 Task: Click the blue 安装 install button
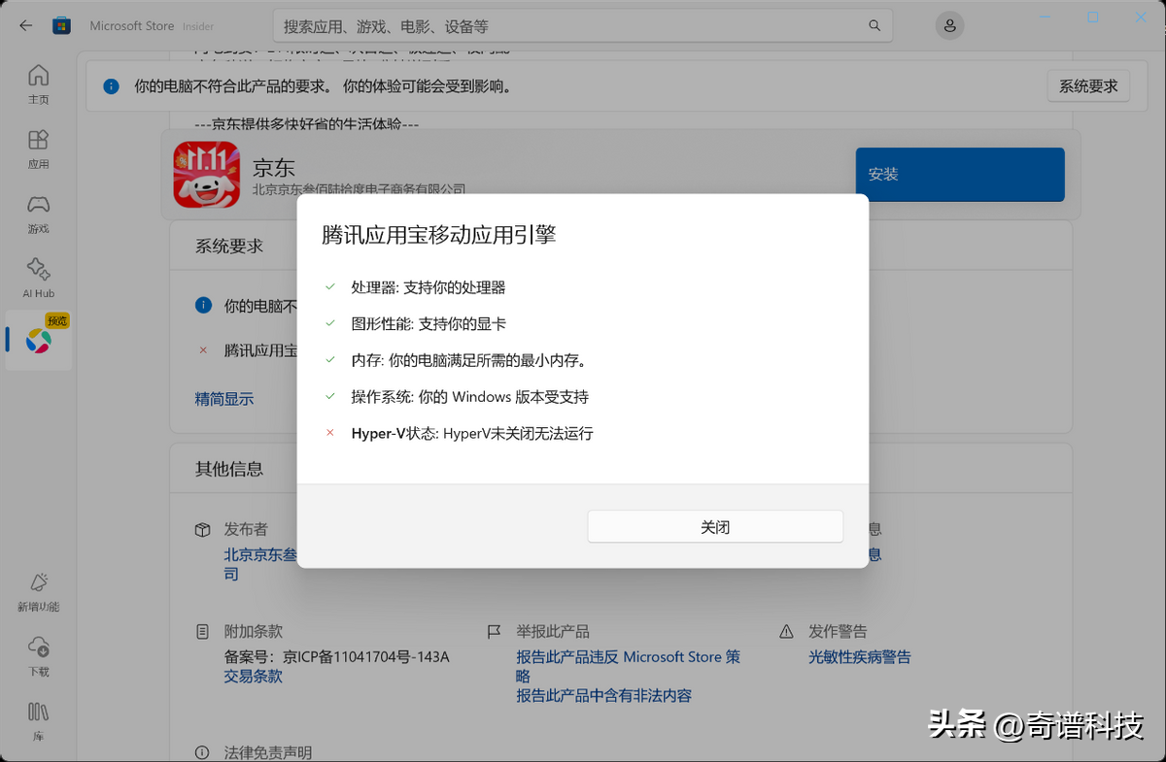(x=960, y=175)
